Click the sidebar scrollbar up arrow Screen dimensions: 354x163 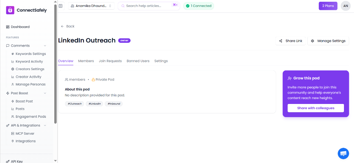coord(56,2)
